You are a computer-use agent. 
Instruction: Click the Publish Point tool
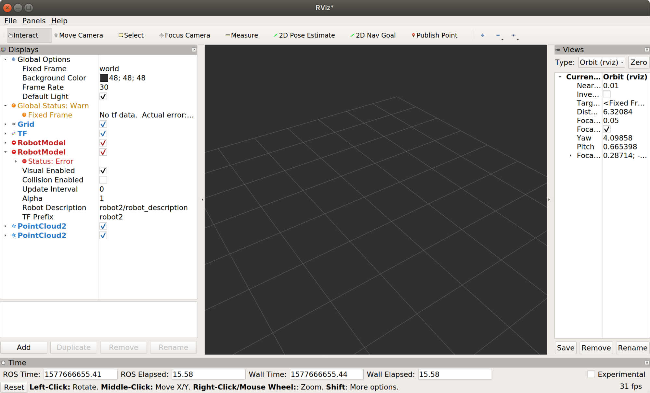pyautogui.click(x=435, y=35)
